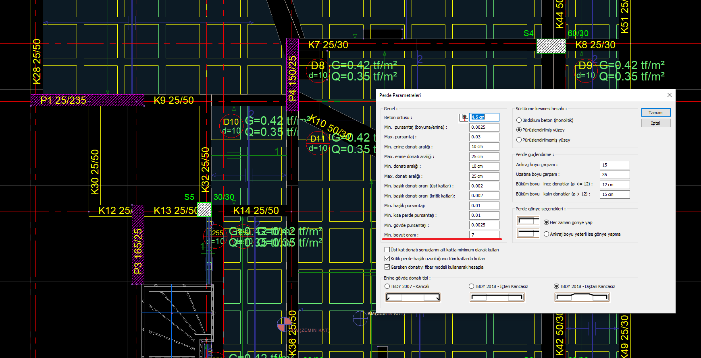This screenshot has width=701, height=358.
Task: Click the Dıştan Kancasız stirrup diagram
Action: [x=582, y=297]
